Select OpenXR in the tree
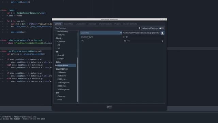The image size is (218, 123). (61, 55)
